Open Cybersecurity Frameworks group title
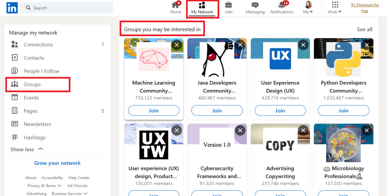 tap(219, 172)
